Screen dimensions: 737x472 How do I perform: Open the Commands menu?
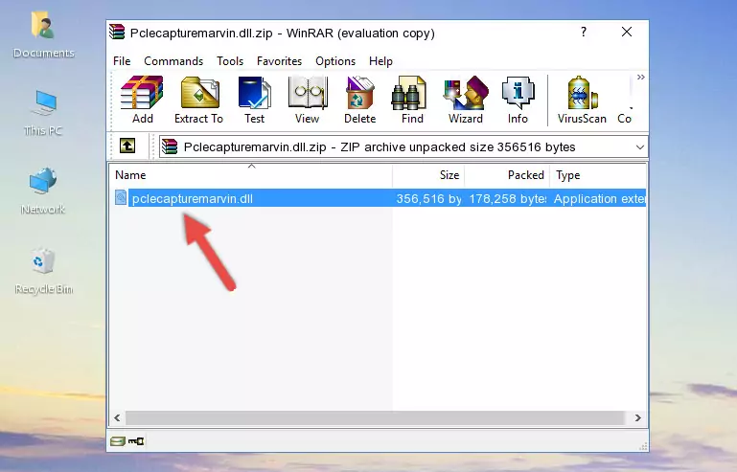click(173, 61)
